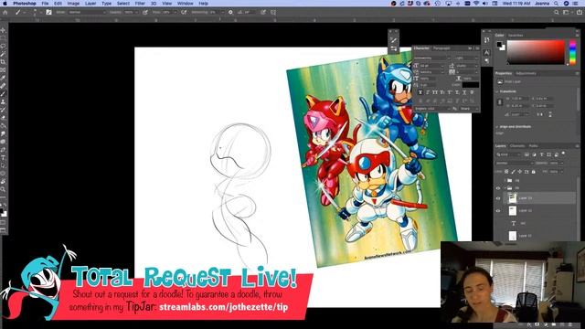This screenshot has width=585, height=329.
Task: Click the Home icon in options bar
Action: pos(5,12)
